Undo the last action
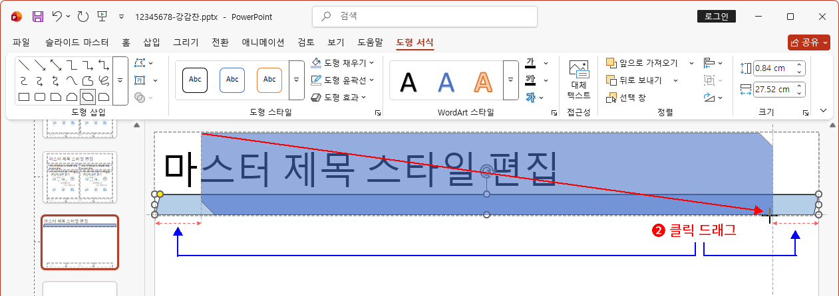839x296 pixels. tap(58, 16)
